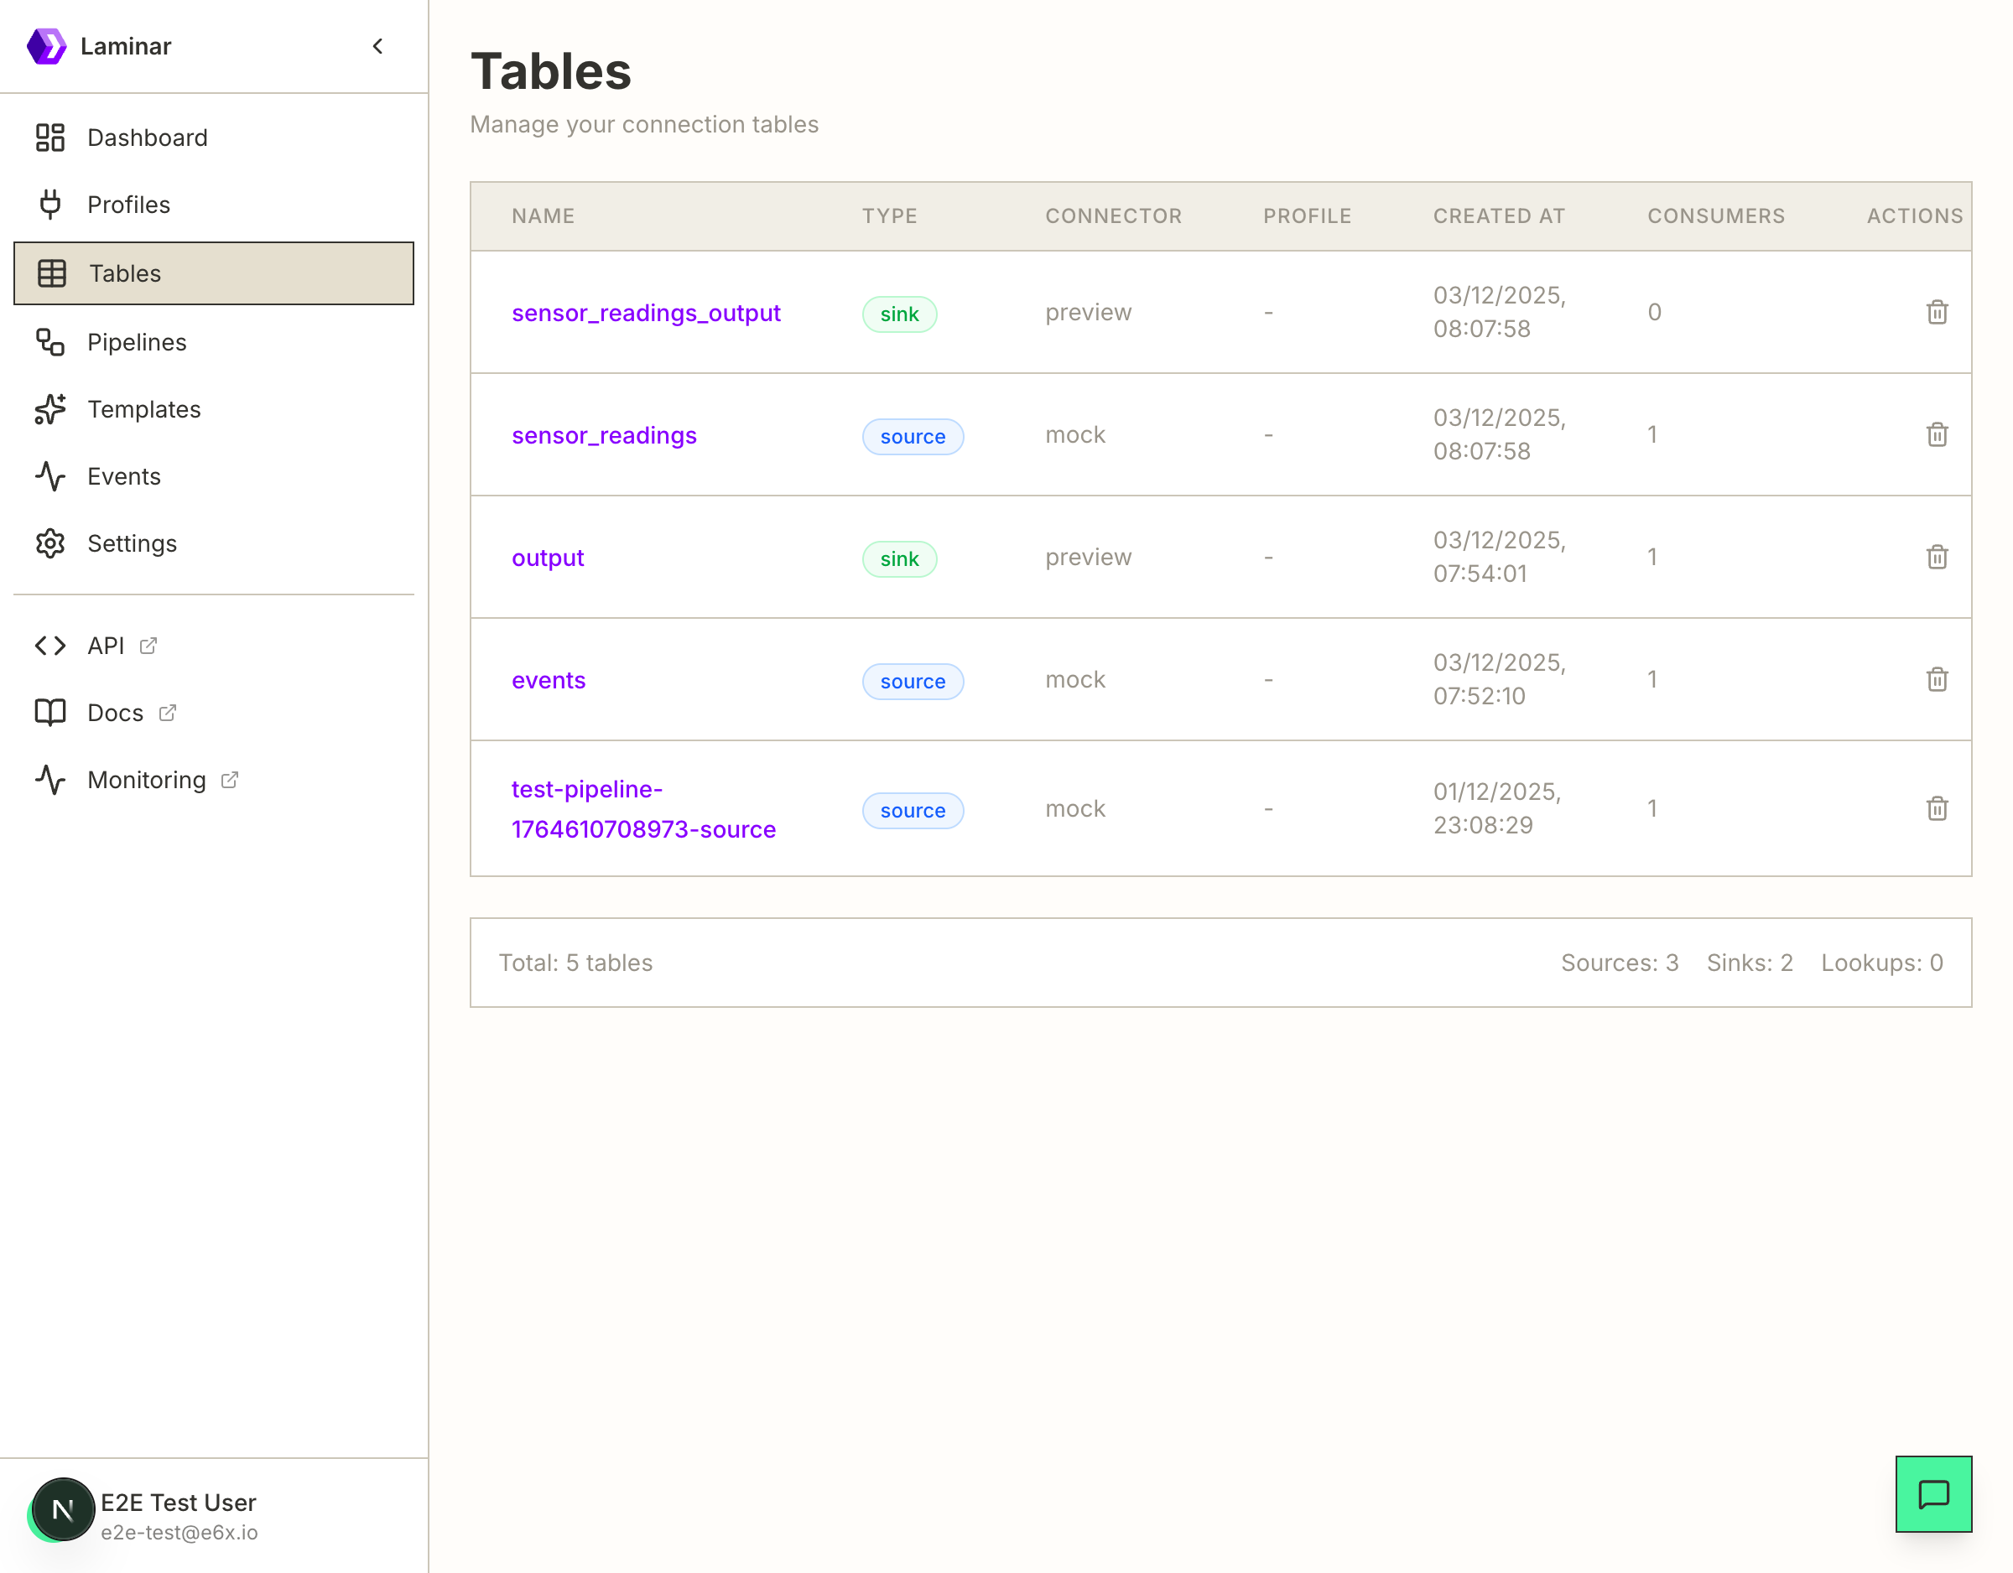Image resolution: width=2013 pixels, height=1573 pixels.
Task: Open the API code brackets icon
Action: pos(50,645)
